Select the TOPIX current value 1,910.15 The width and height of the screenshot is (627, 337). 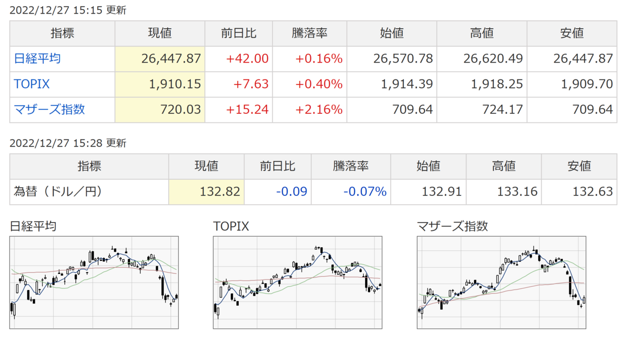pyautogui.click(x=176, y=85)
